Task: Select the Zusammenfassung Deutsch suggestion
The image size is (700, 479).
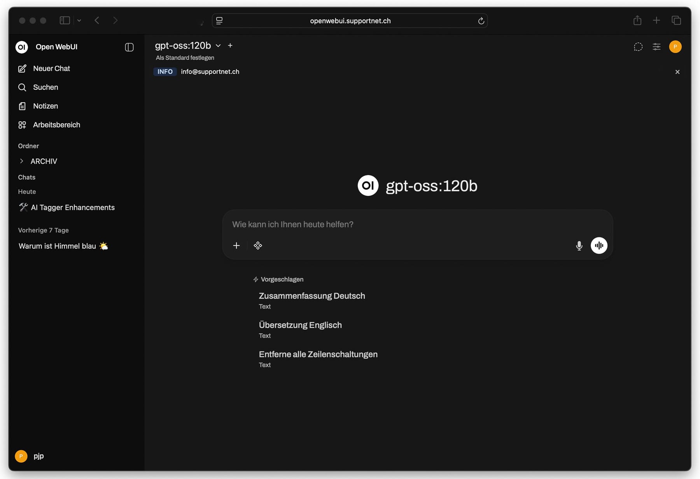Action: (x=312, y=296)
